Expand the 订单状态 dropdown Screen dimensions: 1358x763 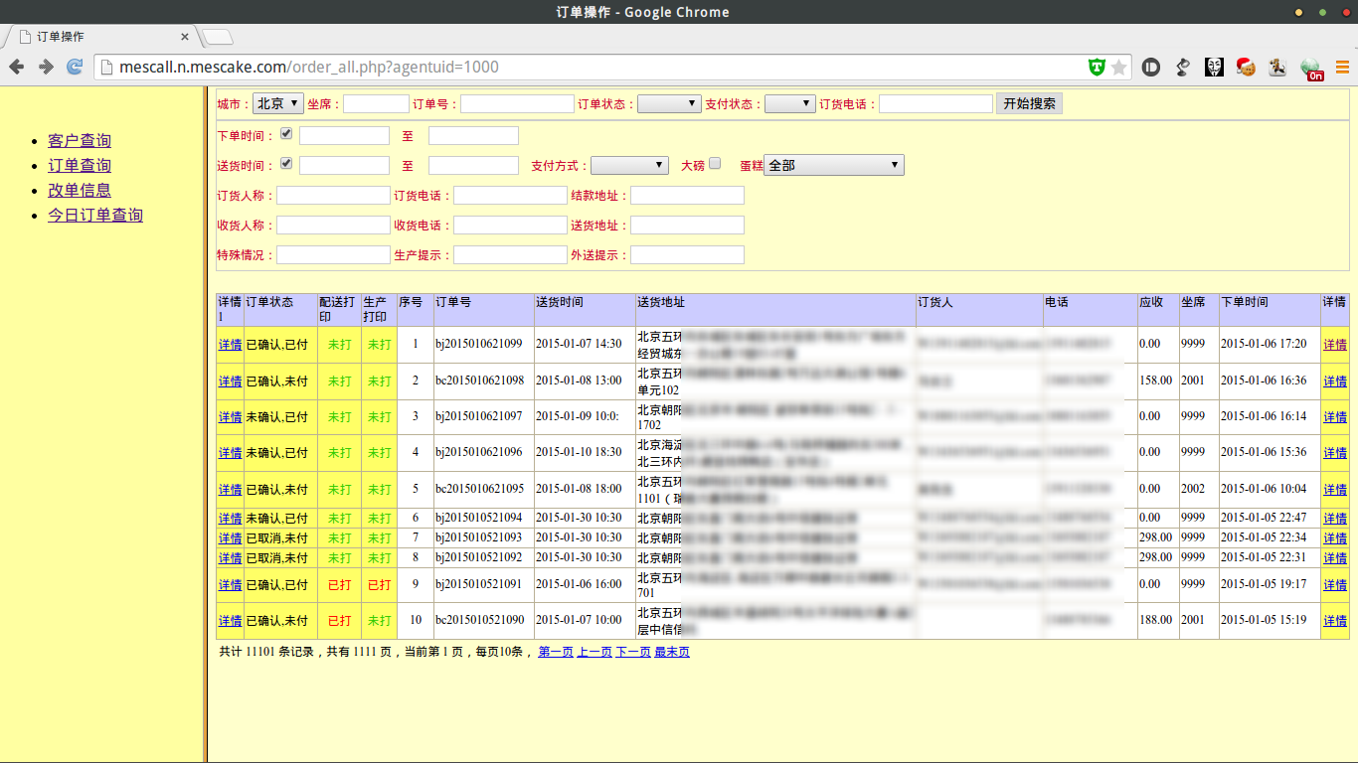[668, 103]
